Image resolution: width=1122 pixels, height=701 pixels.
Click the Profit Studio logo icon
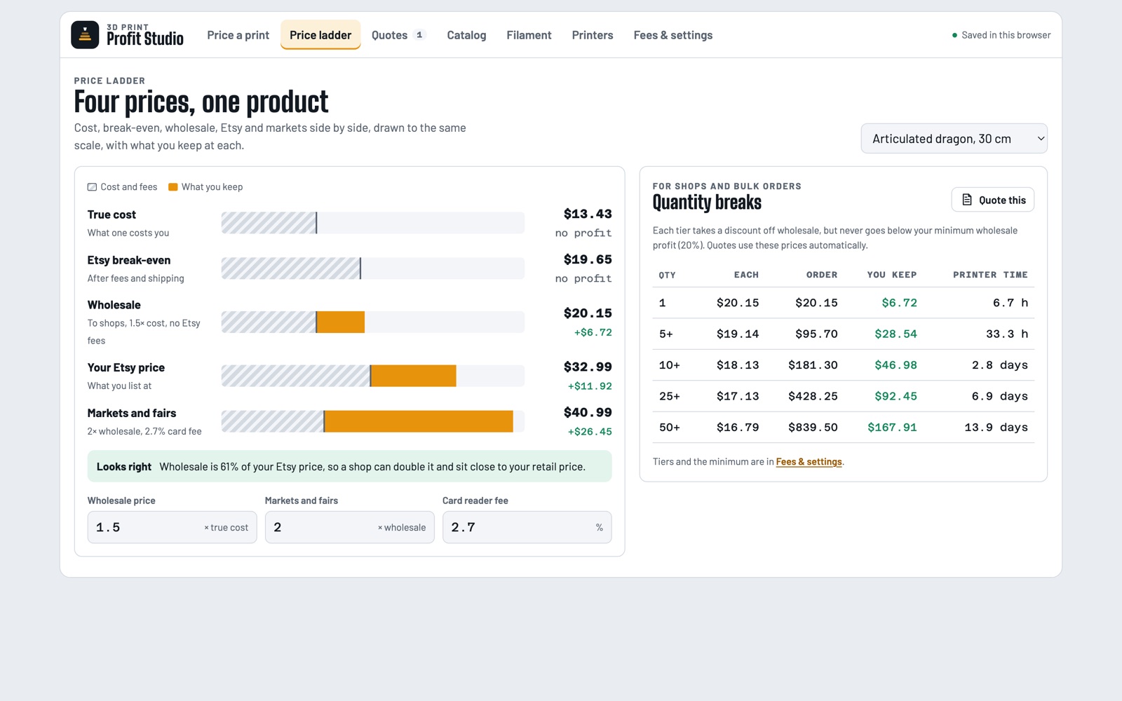pos(85,34)
